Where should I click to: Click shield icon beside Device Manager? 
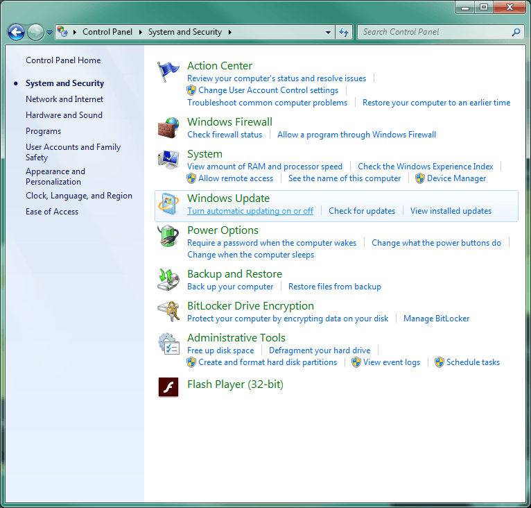[420, 178]
